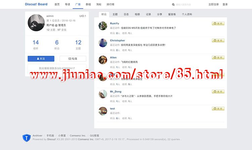The height and width of the screenshot is (150, 252).
Task: Open the 14 收听 count
Action: tap(36, 45)
